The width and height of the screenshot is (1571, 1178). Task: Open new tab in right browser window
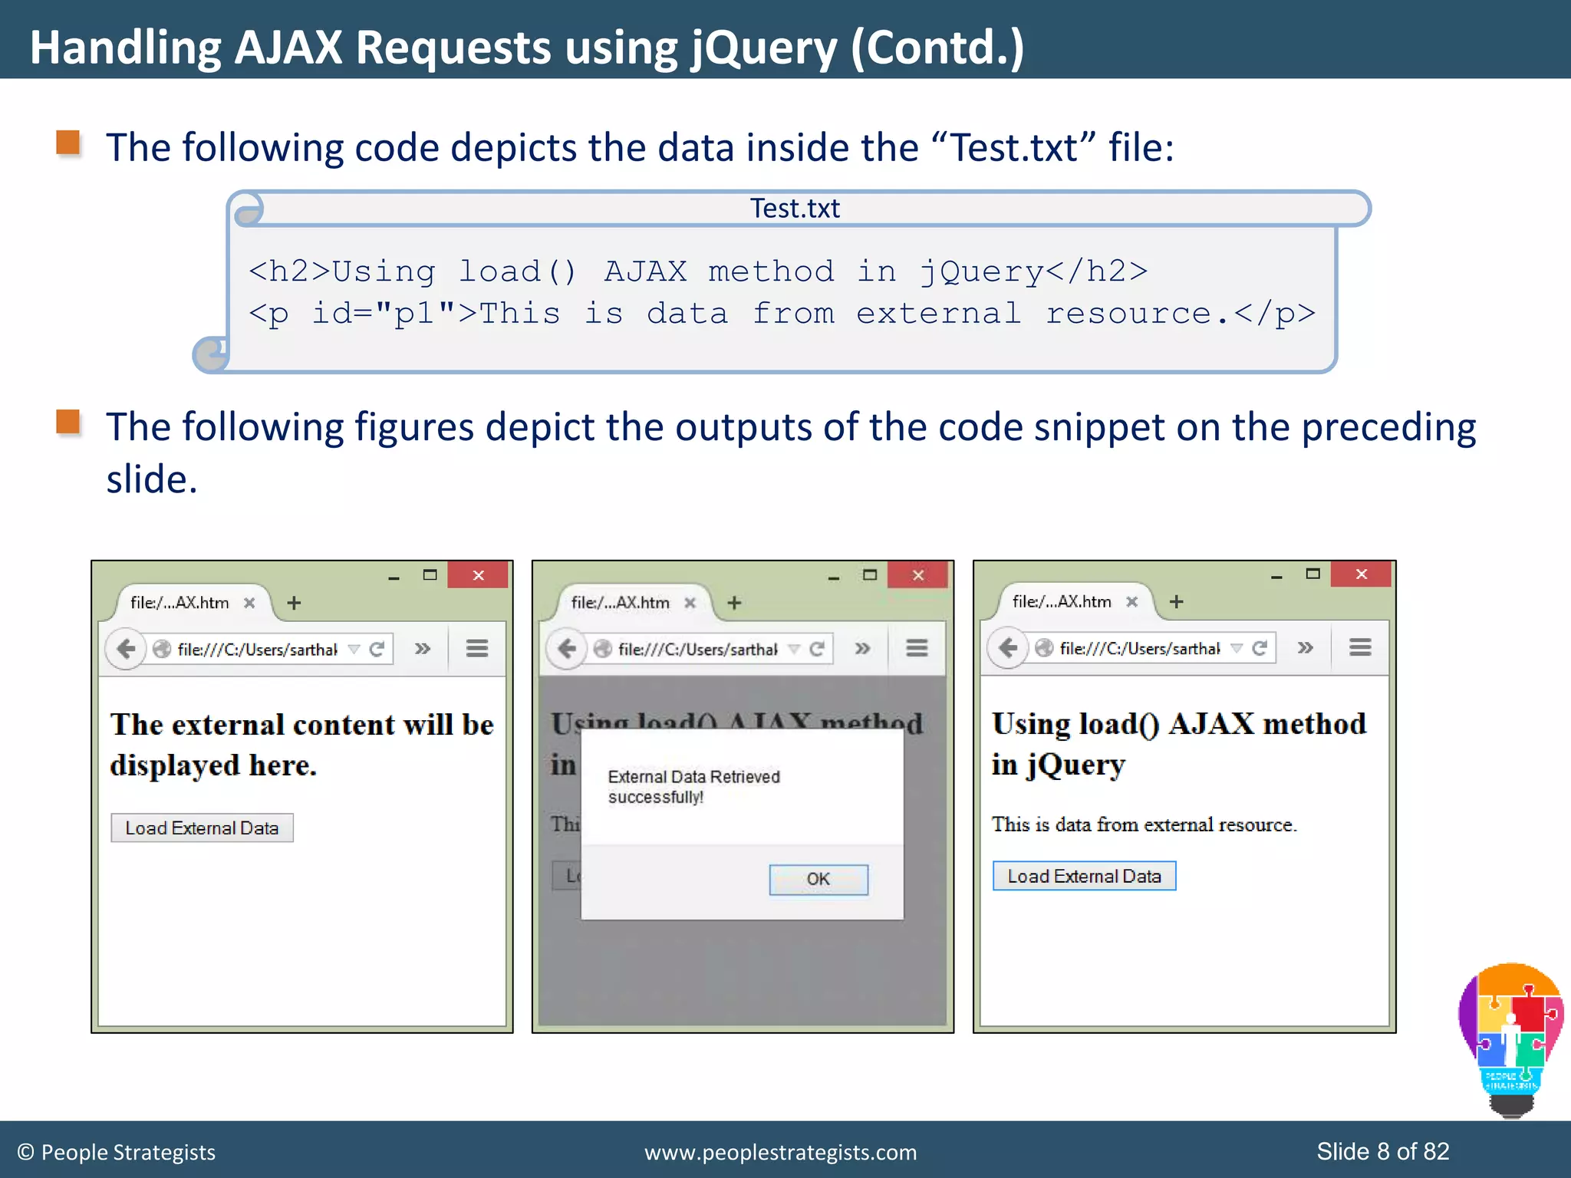pos(1176,602)
